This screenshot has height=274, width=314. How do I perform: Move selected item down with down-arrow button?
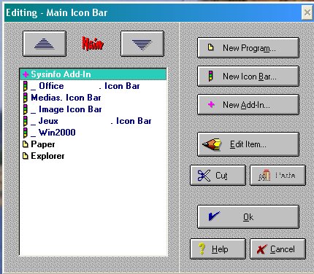[142, 44]
